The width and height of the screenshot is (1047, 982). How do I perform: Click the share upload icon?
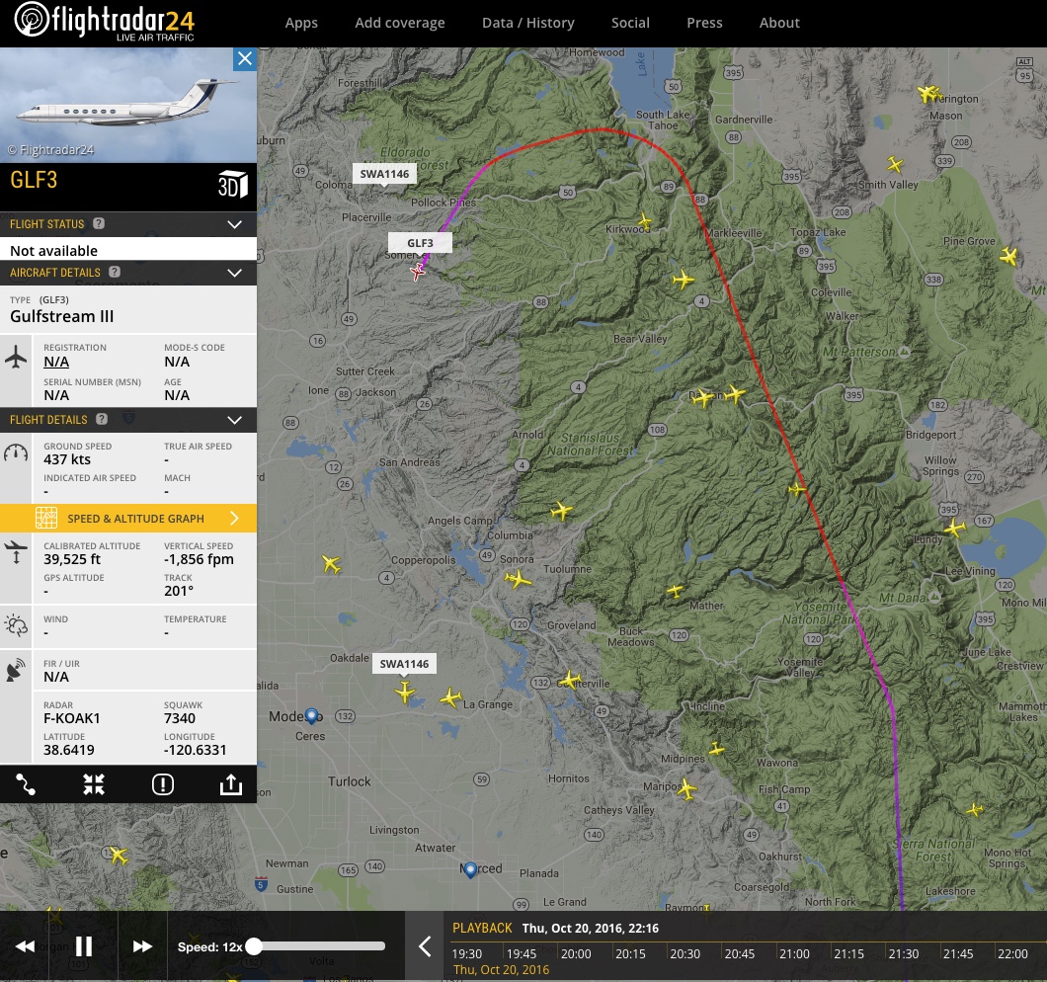click(x=230, y=784)
